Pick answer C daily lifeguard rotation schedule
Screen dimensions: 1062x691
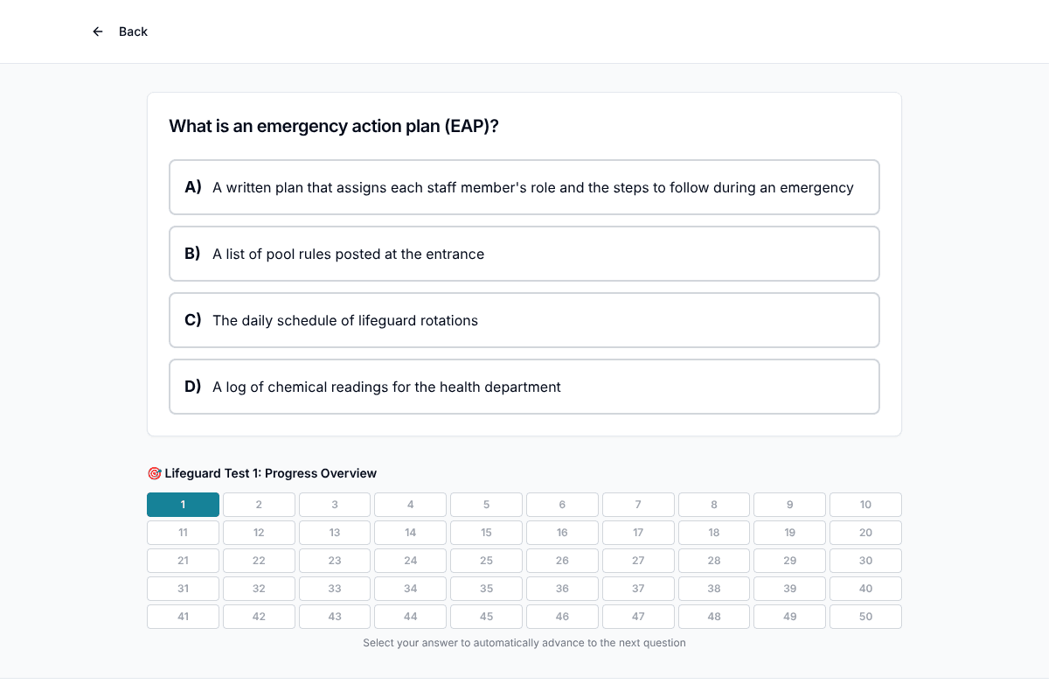pyautogui.click(x=524, y=320)
